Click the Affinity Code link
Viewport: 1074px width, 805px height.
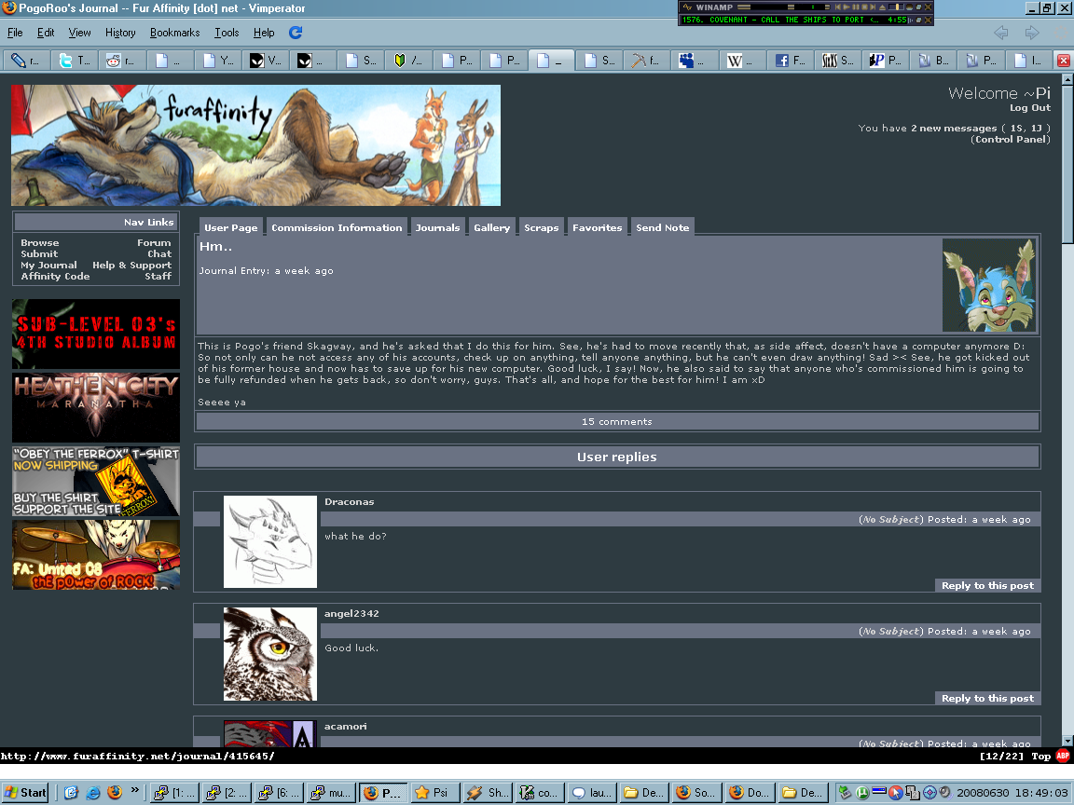pyautogui.click(x=55, y=276)
